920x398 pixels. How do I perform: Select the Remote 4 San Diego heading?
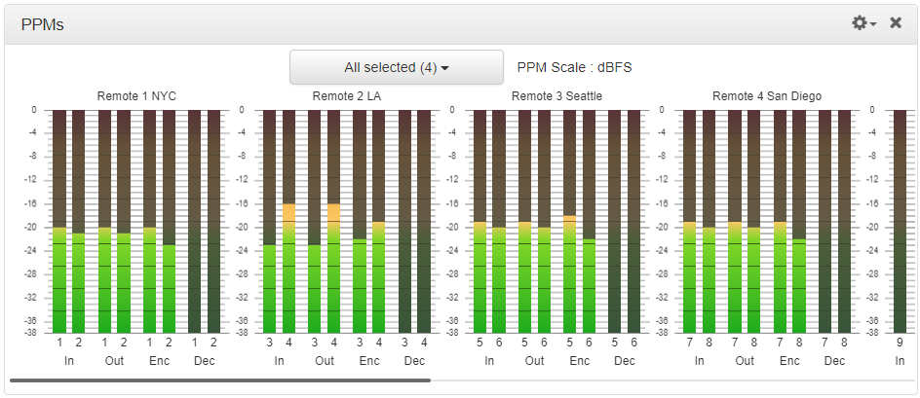coord(767,96)
